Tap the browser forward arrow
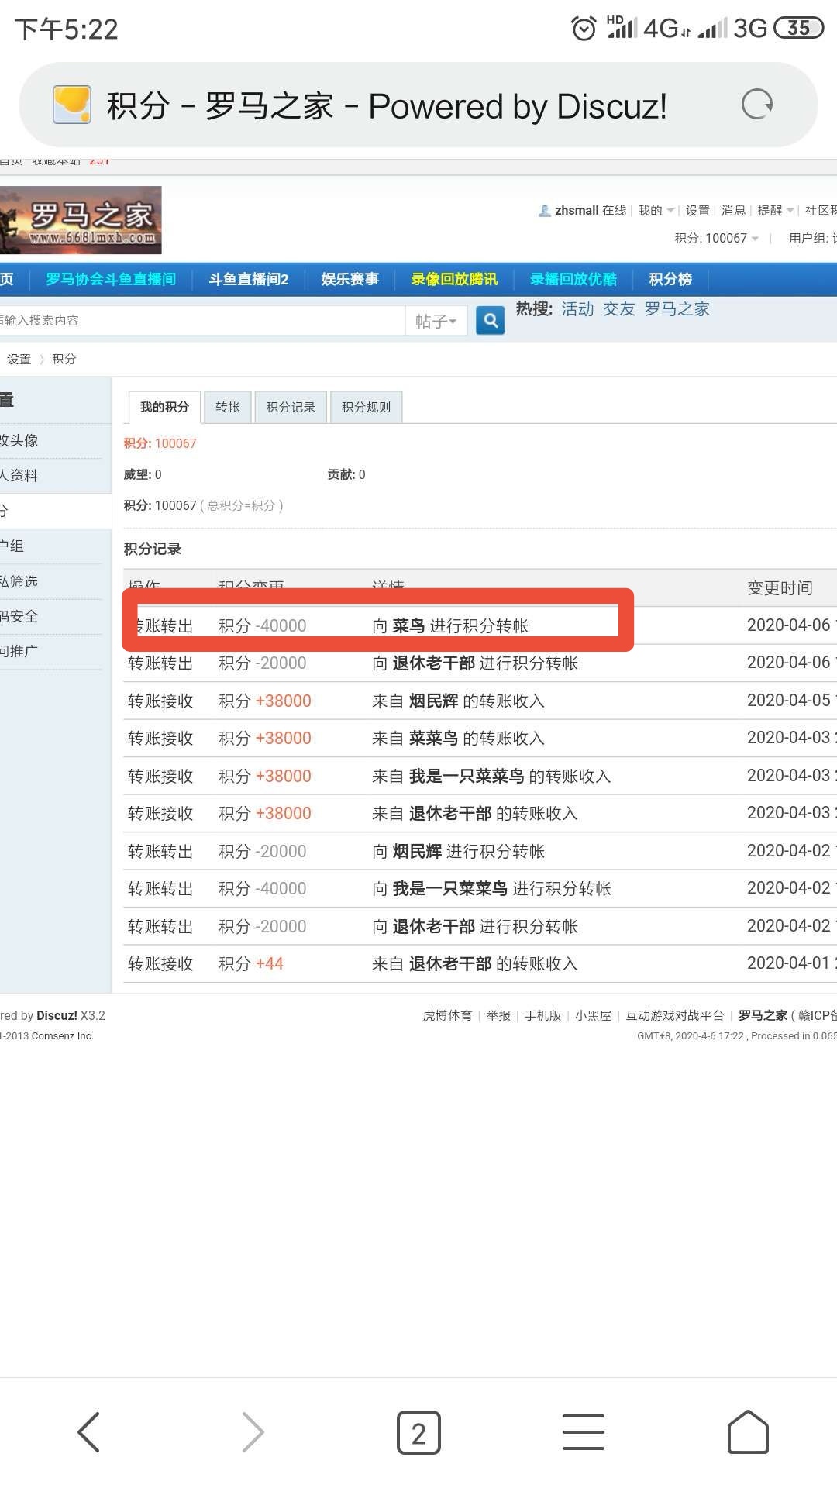 pos(253,1431)
